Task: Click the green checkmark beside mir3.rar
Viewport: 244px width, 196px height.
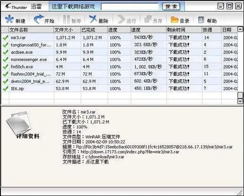Action: click(6, 38)
